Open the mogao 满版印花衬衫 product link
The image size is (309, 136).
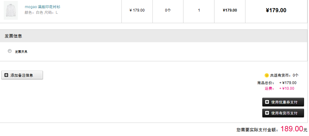pos(42,7)
